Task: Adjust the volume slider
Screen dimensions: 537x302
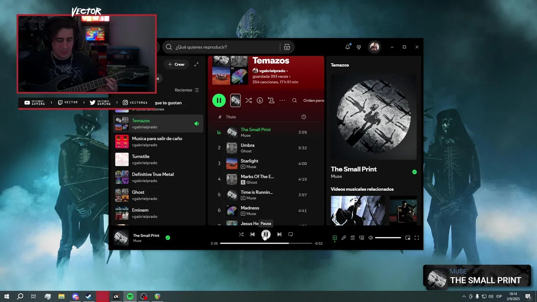Action: (388, 238)
